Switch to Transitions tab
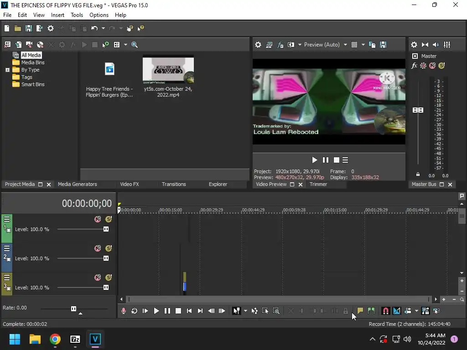Viewport: 467px width, 350px height. (x=174, y=184)
